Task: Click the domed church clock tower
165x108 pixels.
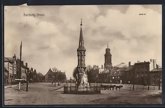Action: 108,57
